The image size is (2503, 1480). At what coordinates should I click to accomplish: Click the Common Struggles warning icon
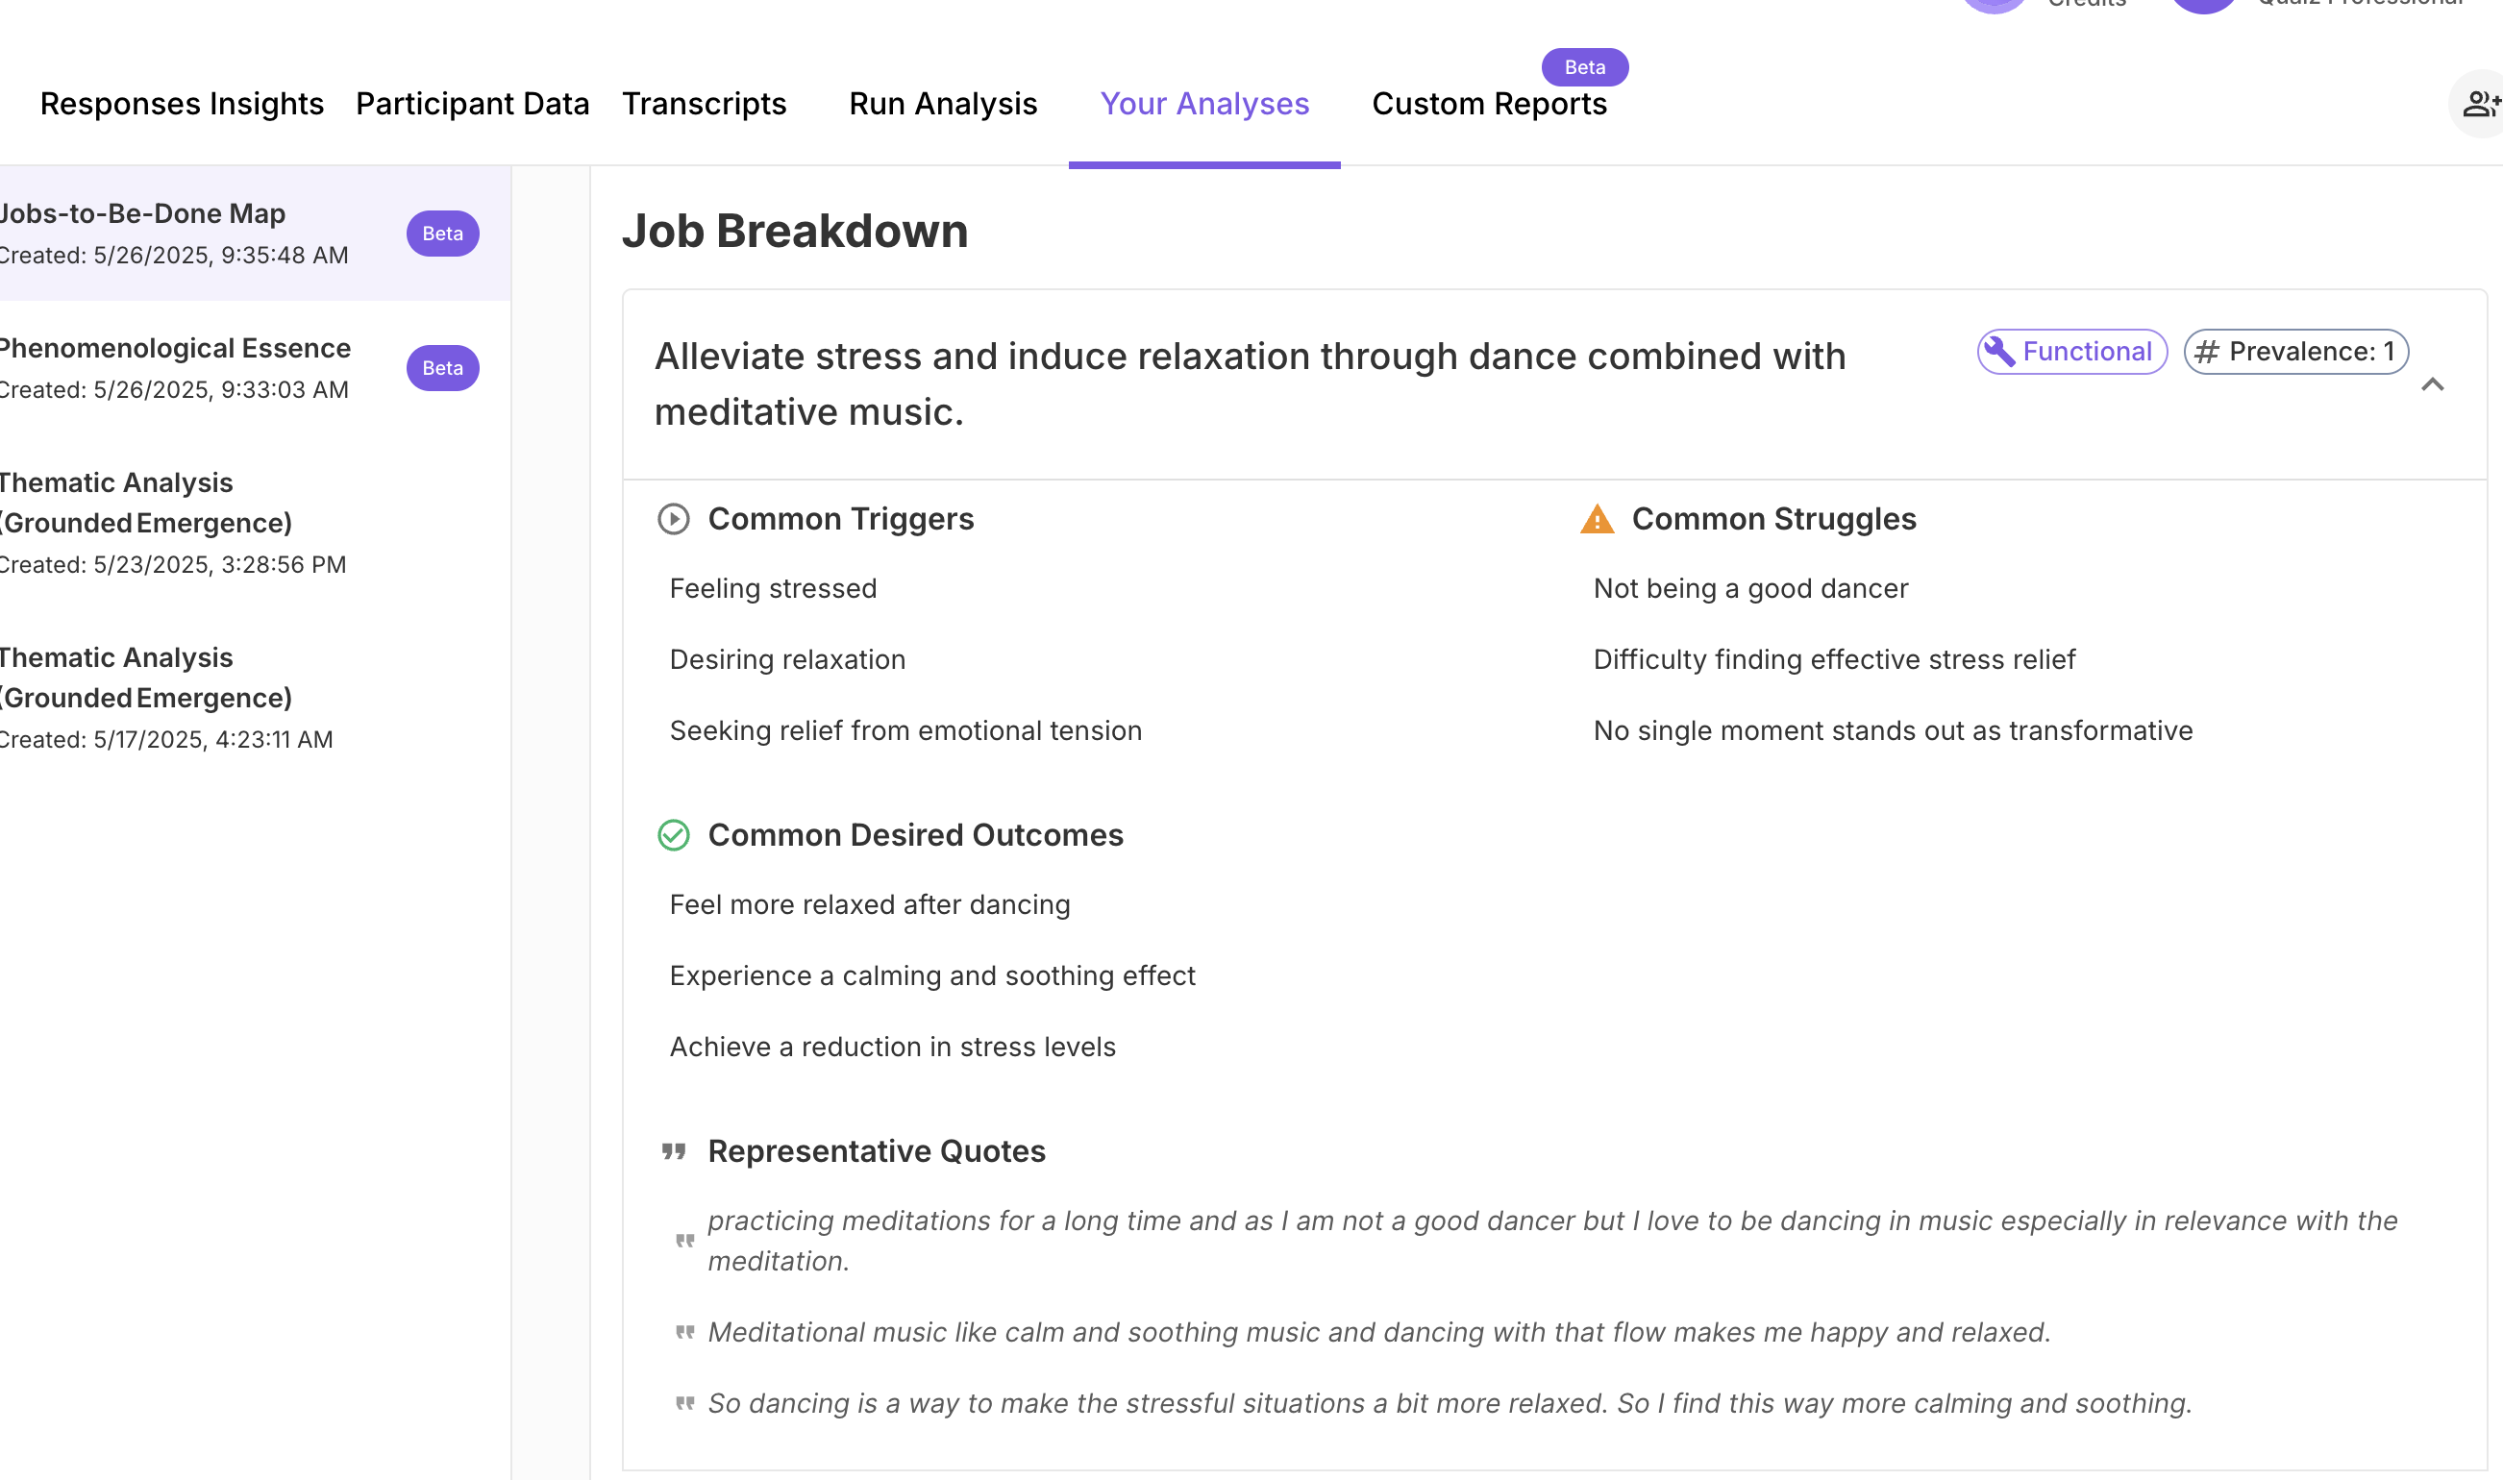click(1598, 520)
